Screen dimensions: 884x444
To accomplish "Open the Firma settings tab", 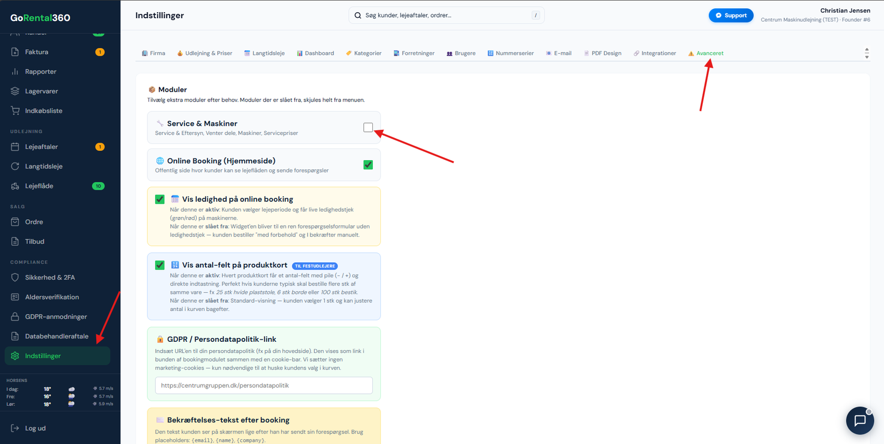I will [154, 54].
